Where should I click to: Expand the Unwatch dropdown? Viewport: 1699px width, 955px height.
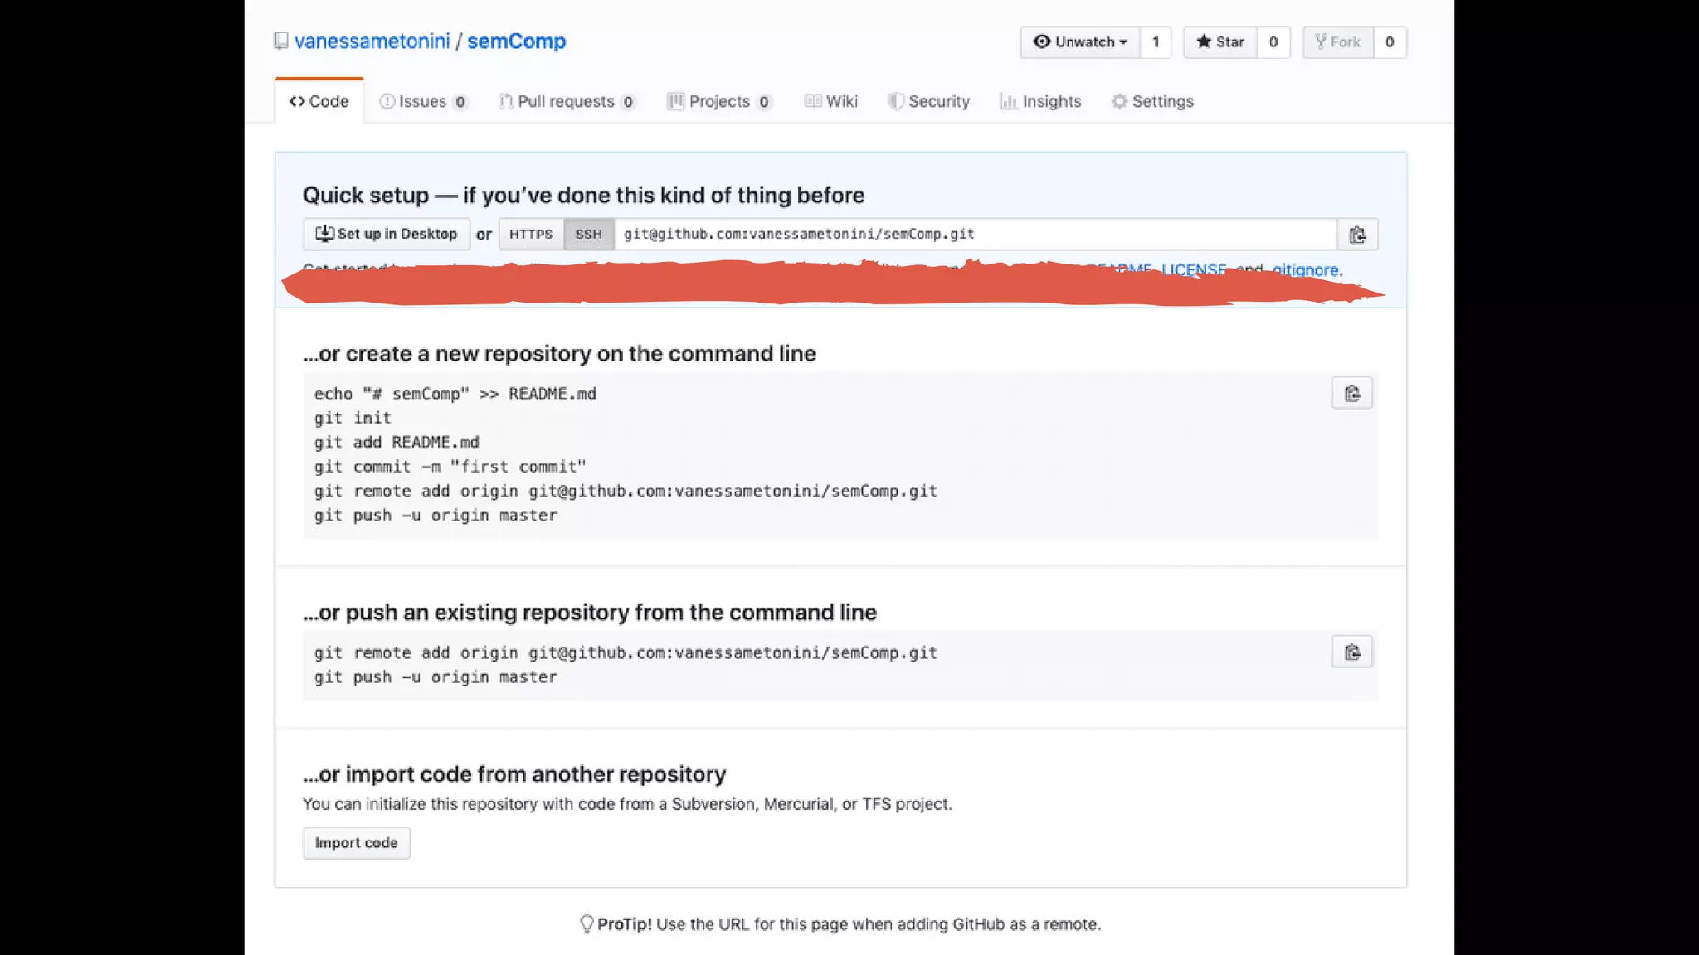pos(1080,42)
